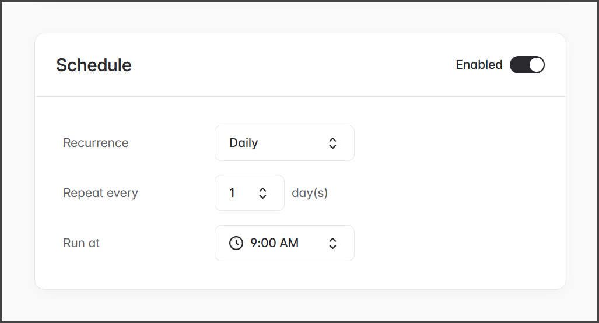599x323 pixels.
Task: Click the white knob of the Enabled switch
Action: click(536, 65)
